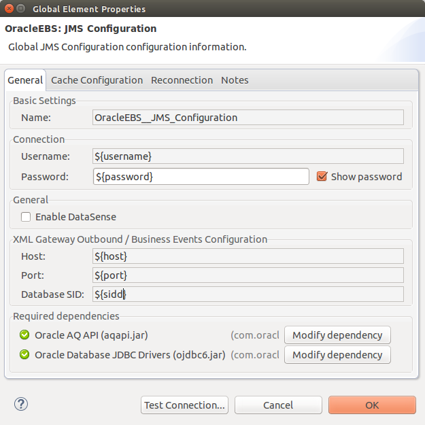Confirm with the OK button
The height and width of the screenshot is (425, 425).
pyautogui.click(x=372, y=405)
